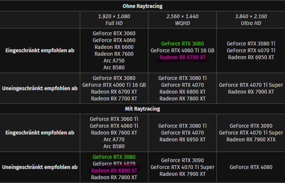The width and height of the screenshot is (285, 183).
Task: Select the "Radeon RX 6600" entry
Action: point(114,47)
